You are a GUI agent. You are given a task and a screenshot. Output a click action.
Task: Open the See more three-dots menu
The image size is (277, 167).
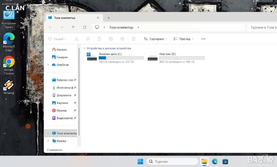[203, 39]
